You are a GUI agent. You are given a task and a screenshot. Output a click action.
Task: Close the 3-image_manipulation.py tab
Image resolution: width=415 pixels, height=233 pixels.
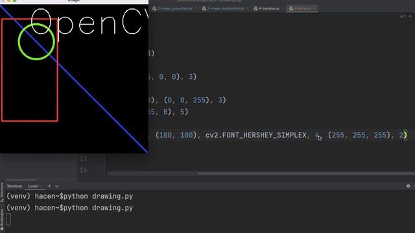pos(247,8)
